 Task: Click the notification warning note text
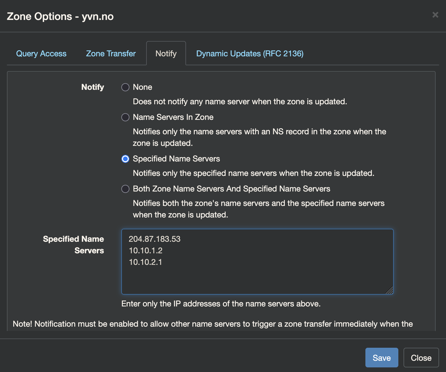pyautogui.click(x=212, y=324)
